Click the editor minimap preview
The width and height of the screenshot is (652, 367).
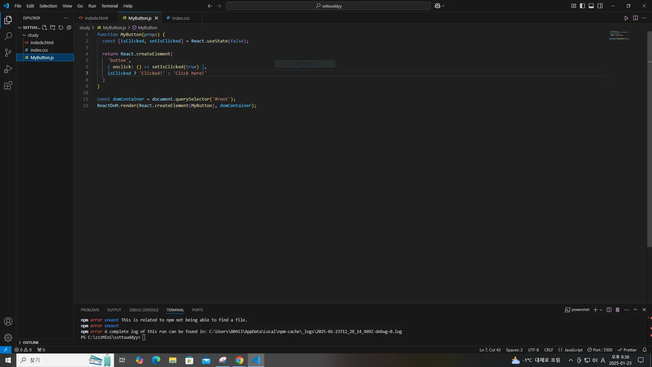pyautogui.click(x=619, y=35)
